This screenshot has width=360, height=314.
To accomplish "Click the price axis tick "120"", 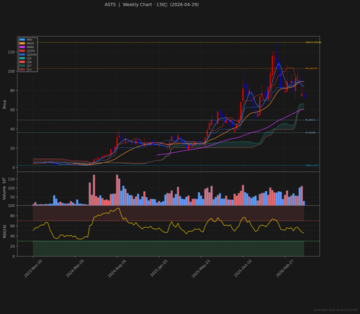I will 12,52.
